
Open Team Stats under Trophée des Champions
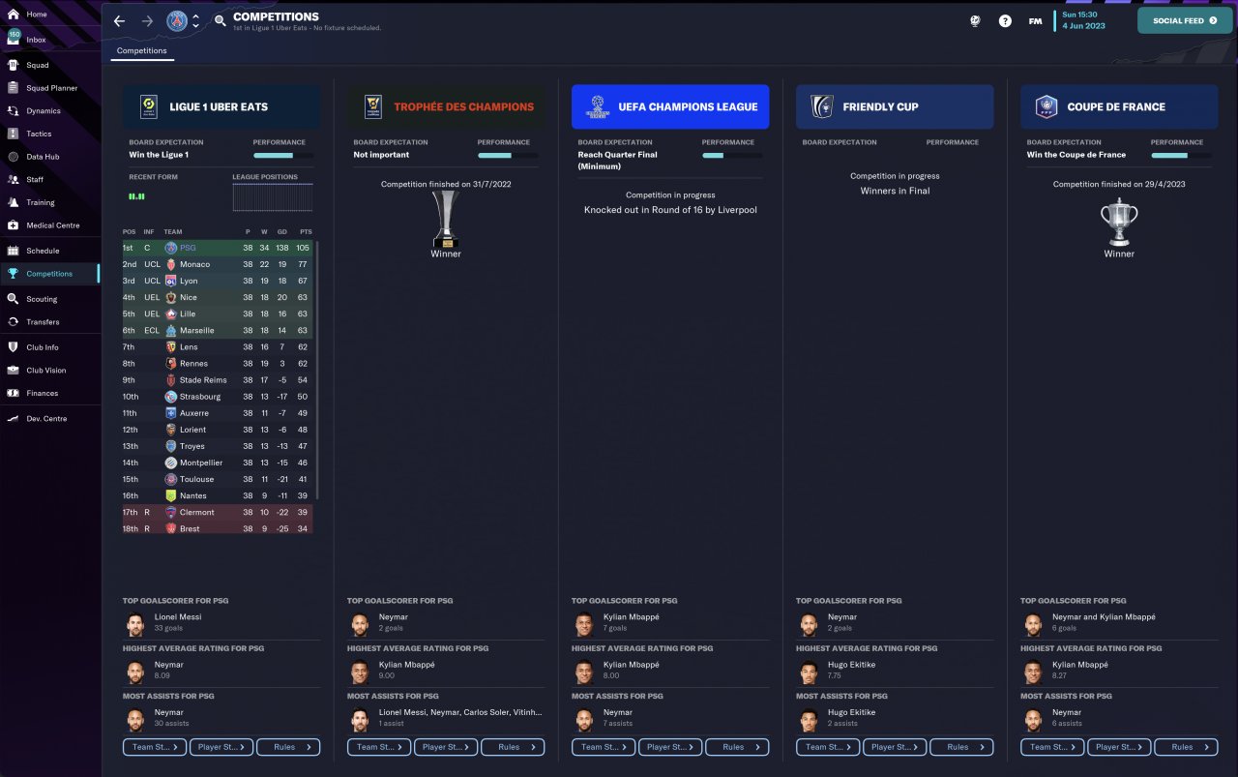click(x=379, y=747)
